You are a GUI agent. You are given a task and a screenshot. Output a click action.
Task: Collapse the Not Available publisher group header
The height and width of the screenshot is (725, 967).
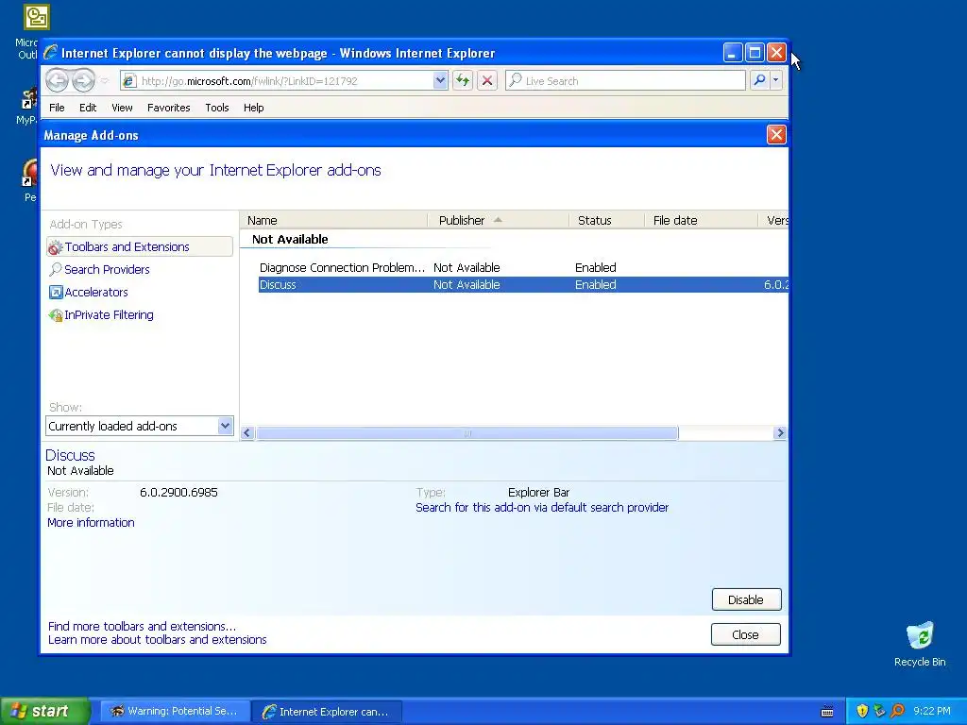pyautogui.click(x=290, y=239)
